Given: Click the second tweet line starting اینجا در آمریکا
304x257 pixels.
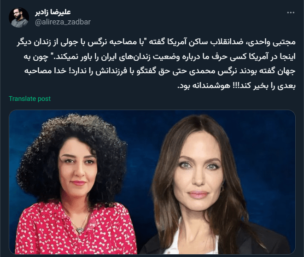Looking at the screenshot, I should point(159,57).
